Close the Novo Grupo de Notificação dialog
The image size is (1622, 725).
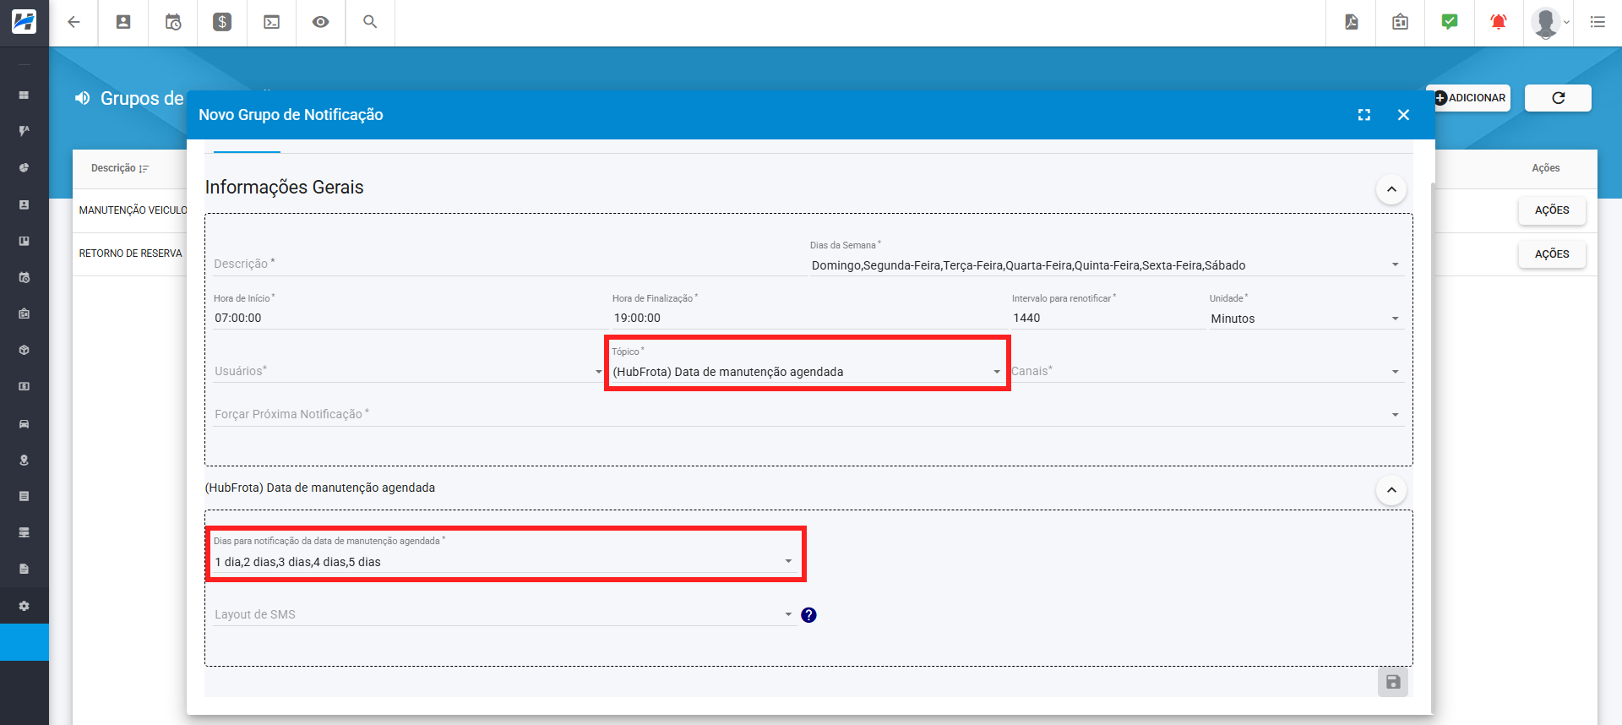[x=1403, y=115]
